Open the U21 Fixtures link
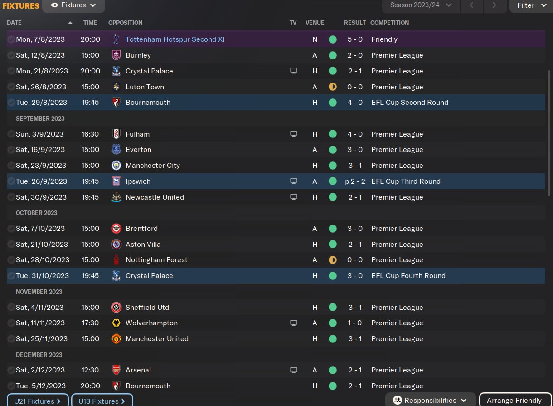 (38, 401)
